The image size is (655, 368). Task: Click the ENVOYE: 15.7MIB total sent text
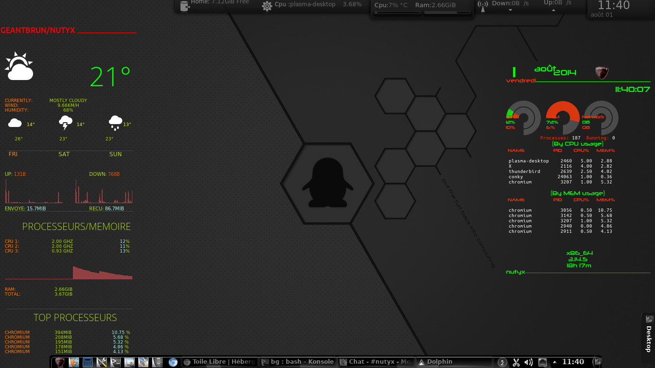[x=25, y=209]
